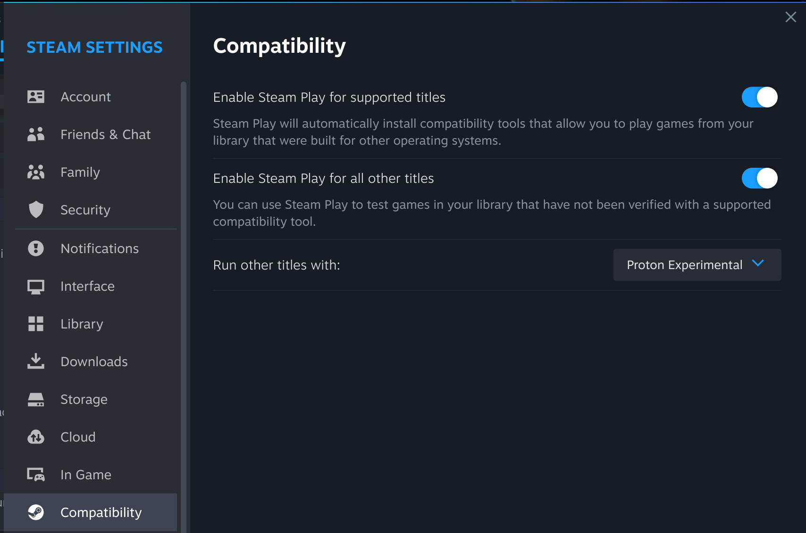Click the chevron arrow beside Proton Experimental

point(758,263)
